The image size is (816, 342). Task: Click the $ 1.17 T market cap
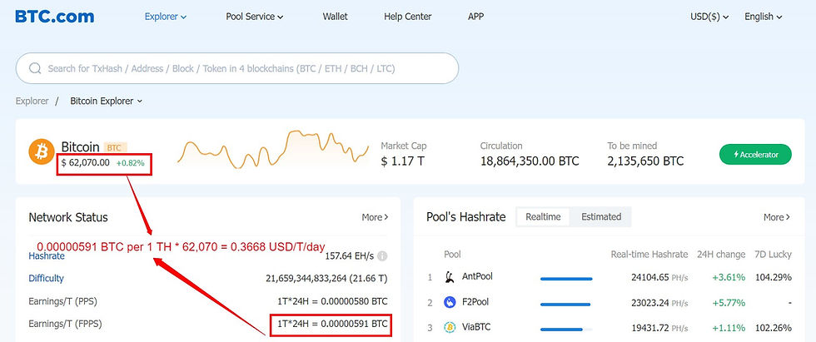coord(402,161)
